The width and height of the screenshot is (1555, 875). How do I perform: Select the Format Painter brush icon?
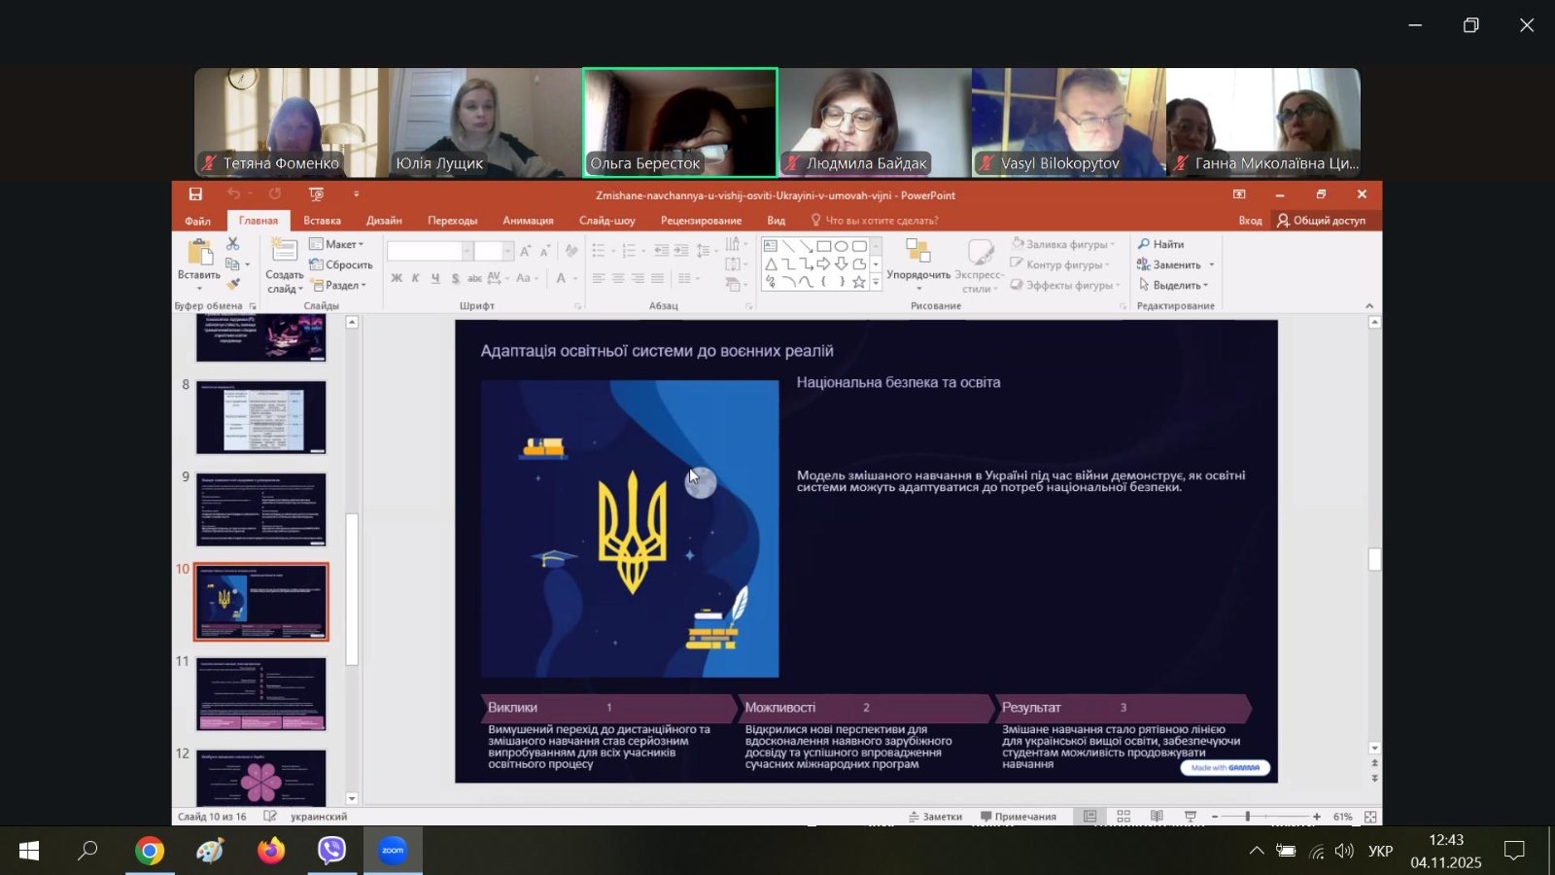point(233,285)
